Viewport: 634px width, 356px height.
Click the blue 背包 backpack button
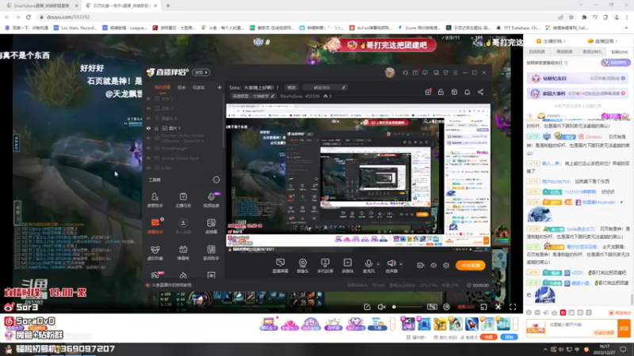click(x=509, y=337)
